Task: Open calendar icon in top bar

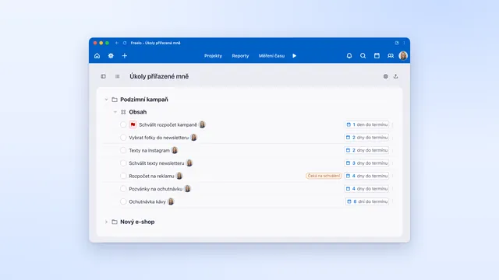Action: pyautogui.click(x=377, y=56)
